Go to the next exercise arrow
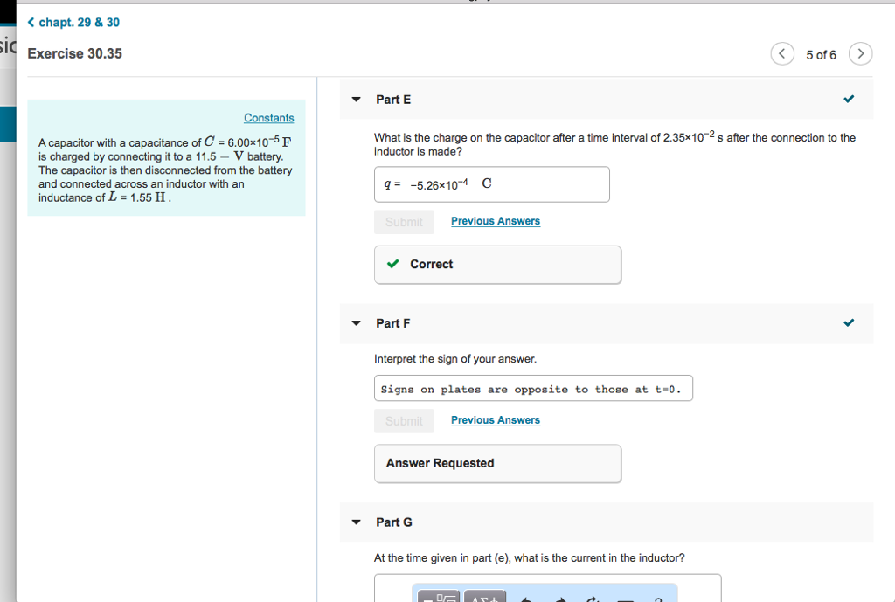The height and width of the screenshot is (602, 895). [861, 54]
